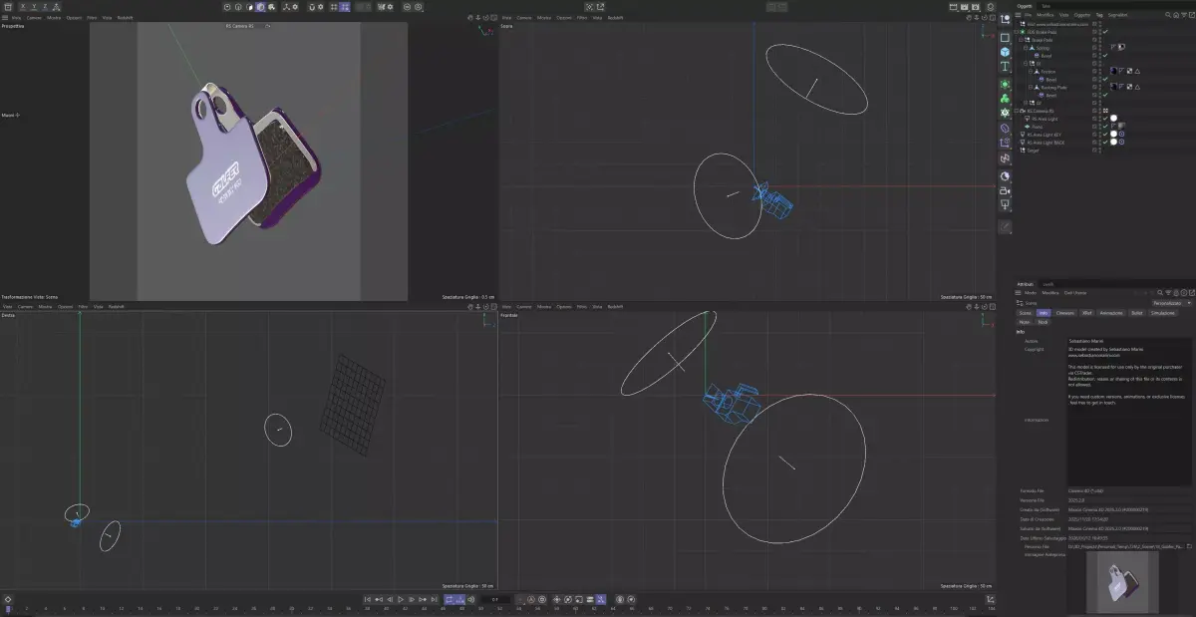Open the Nodi tab in Attributes
Image resolution: width=1196 pixels, height=617 pixels.
pyautogui.click(x=1043, y=322)
